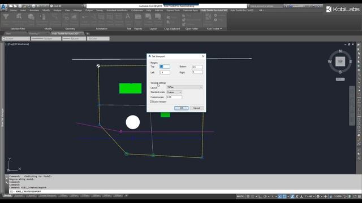Select the green rectangle in drawing
Screen dimensions: 362x203
tap(131, 89)
